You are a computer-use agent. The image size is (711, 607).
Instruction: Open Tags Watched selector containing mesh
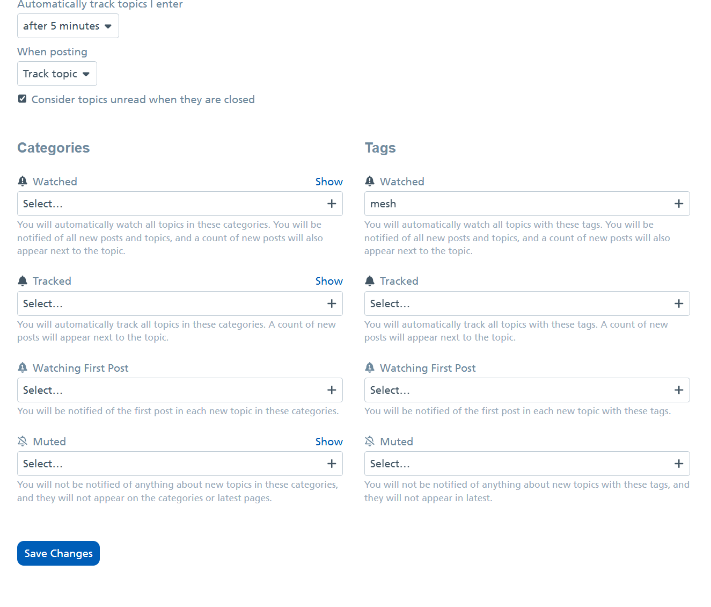click(515, 204)
